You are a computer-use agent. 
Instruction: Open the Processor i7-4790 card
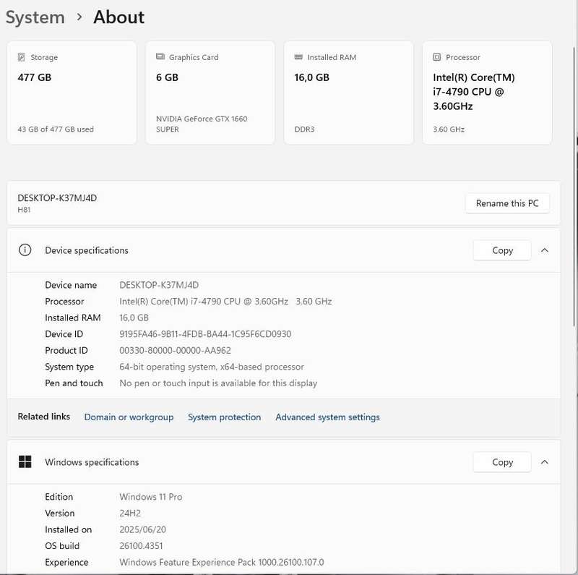[x=487, y=93]
